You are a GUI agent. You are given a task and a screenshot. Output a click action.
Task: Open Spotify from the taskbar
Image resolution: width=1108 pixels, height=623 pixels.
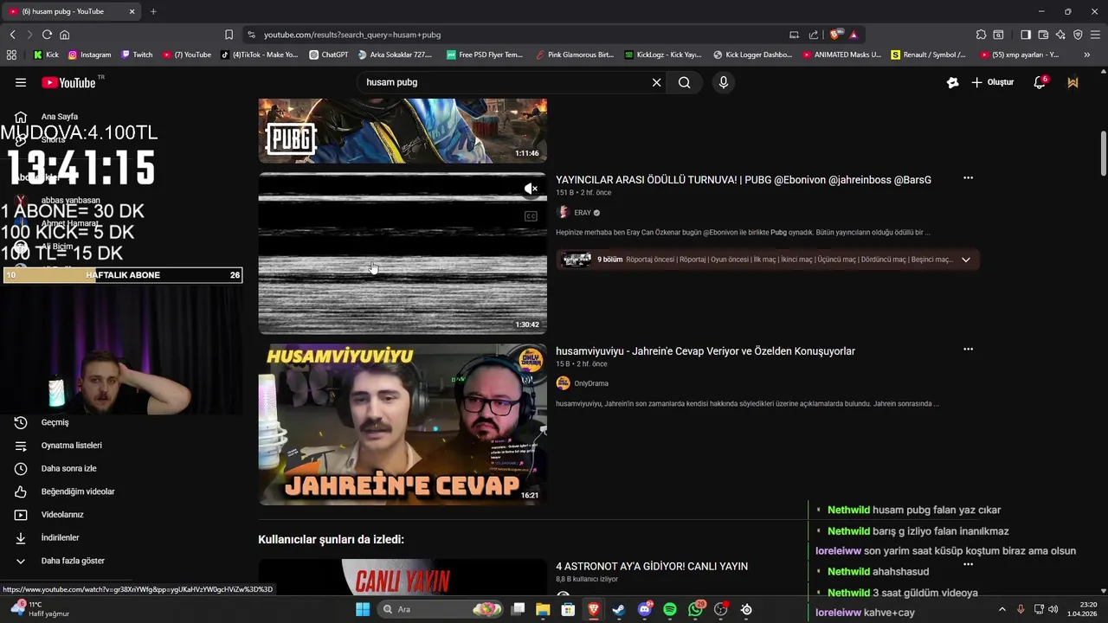coord(669,609)
